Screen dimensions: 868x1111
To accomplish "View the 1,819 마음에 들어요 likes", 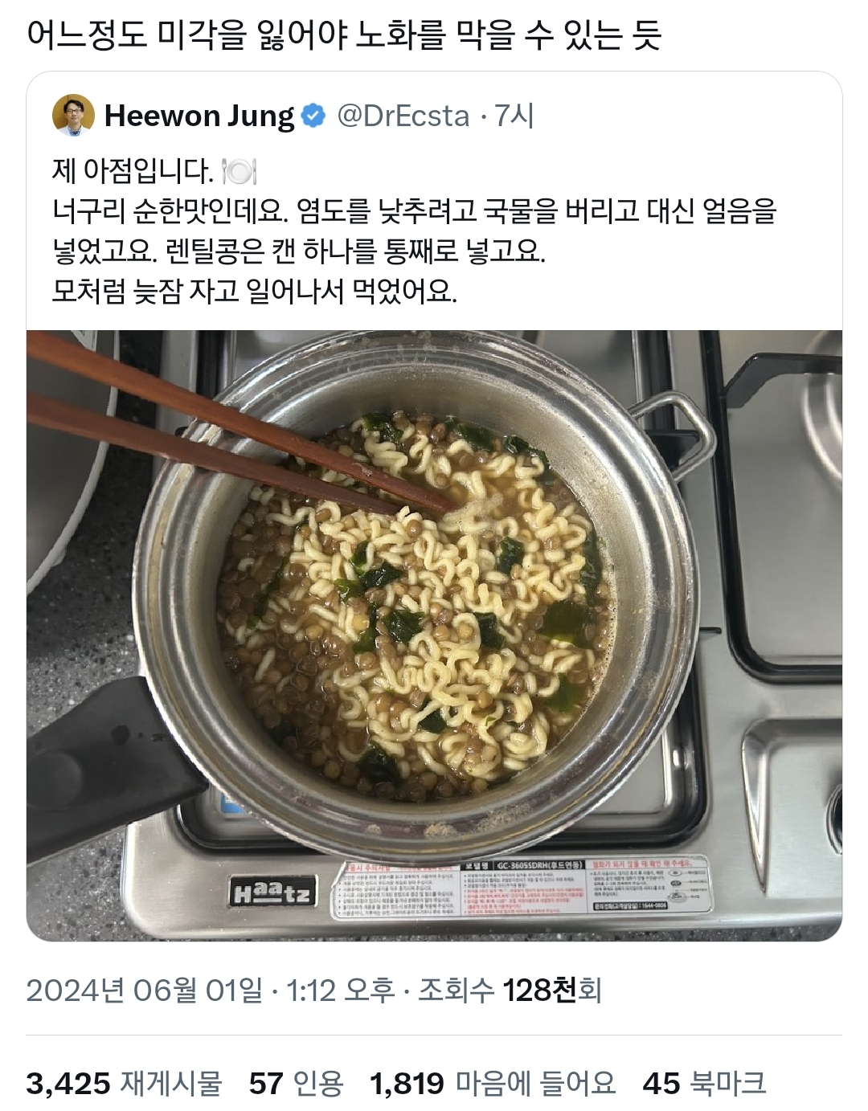I will tap(493, 1083).
